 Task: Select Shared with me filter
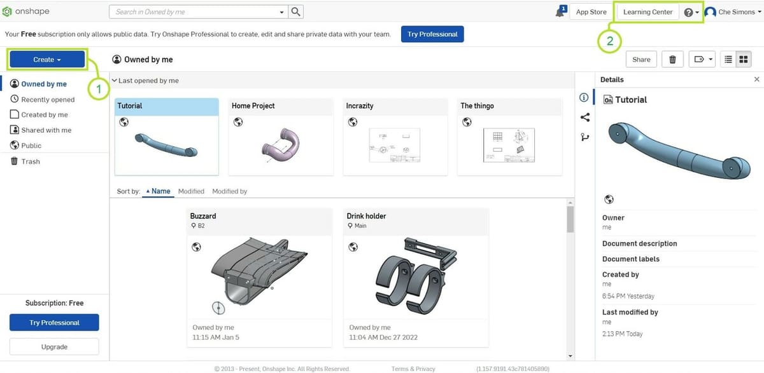[41, 130]
